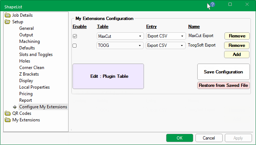The width and height of the screenshot is (256, 145).
Task: Open Corner Clean settings
Action: click(32, 68)
